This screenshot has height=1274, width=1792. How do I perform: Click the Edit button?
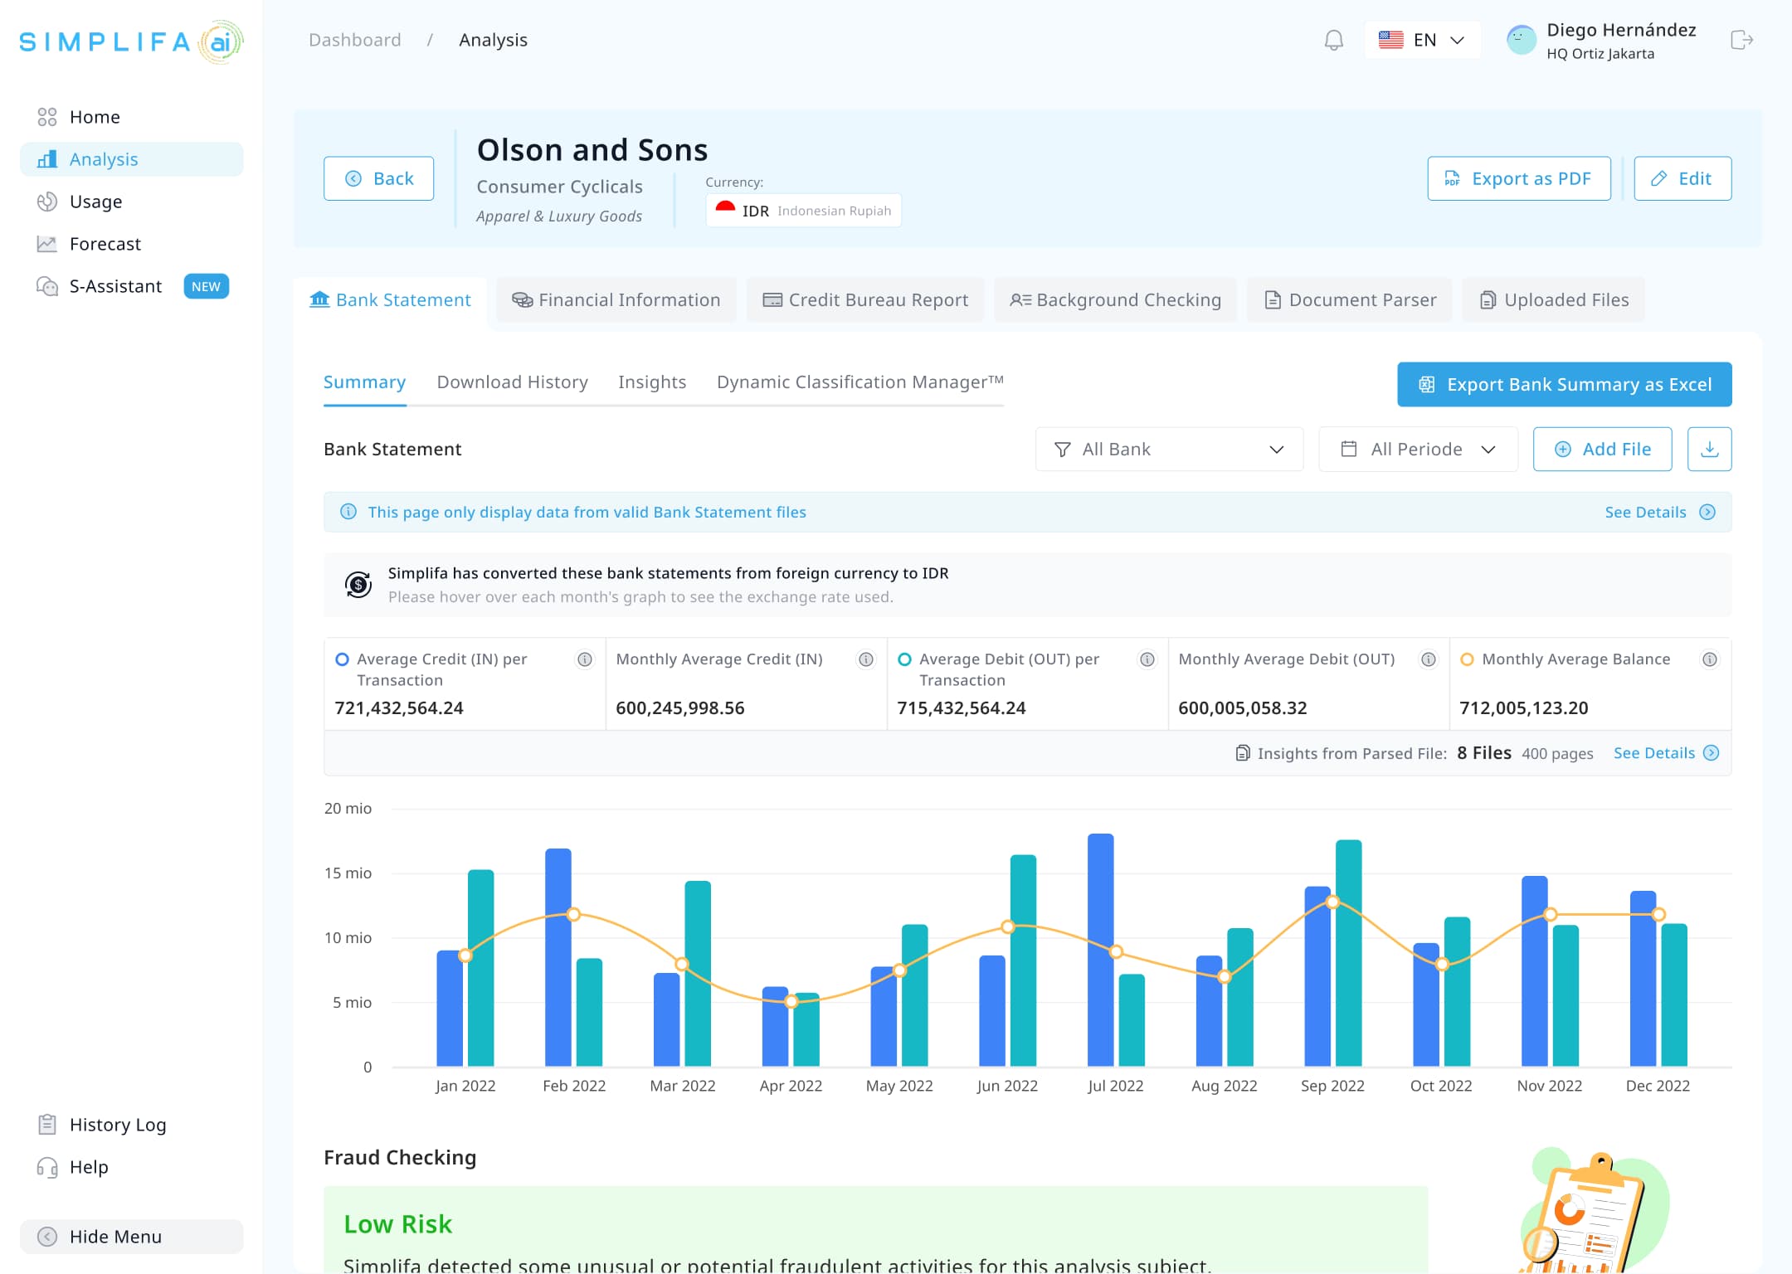(x=1682, y=178)
